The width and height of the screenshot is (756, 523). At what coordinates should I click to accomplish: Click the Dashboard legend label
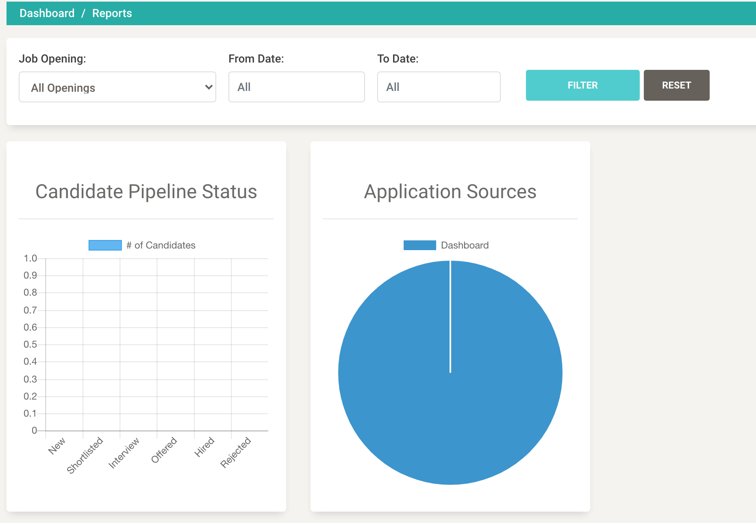[x=465, y=245]
